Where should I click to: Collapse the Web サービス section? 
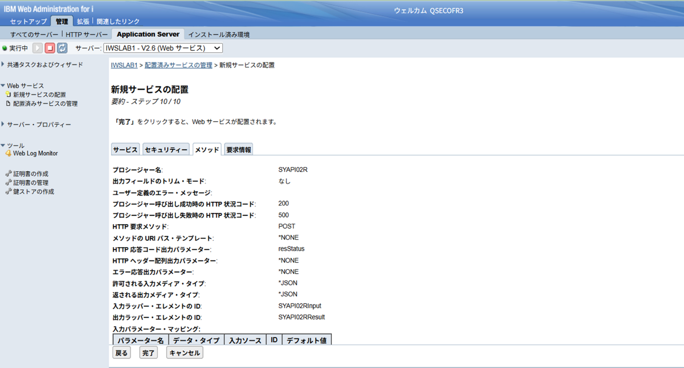coord(3,85)
